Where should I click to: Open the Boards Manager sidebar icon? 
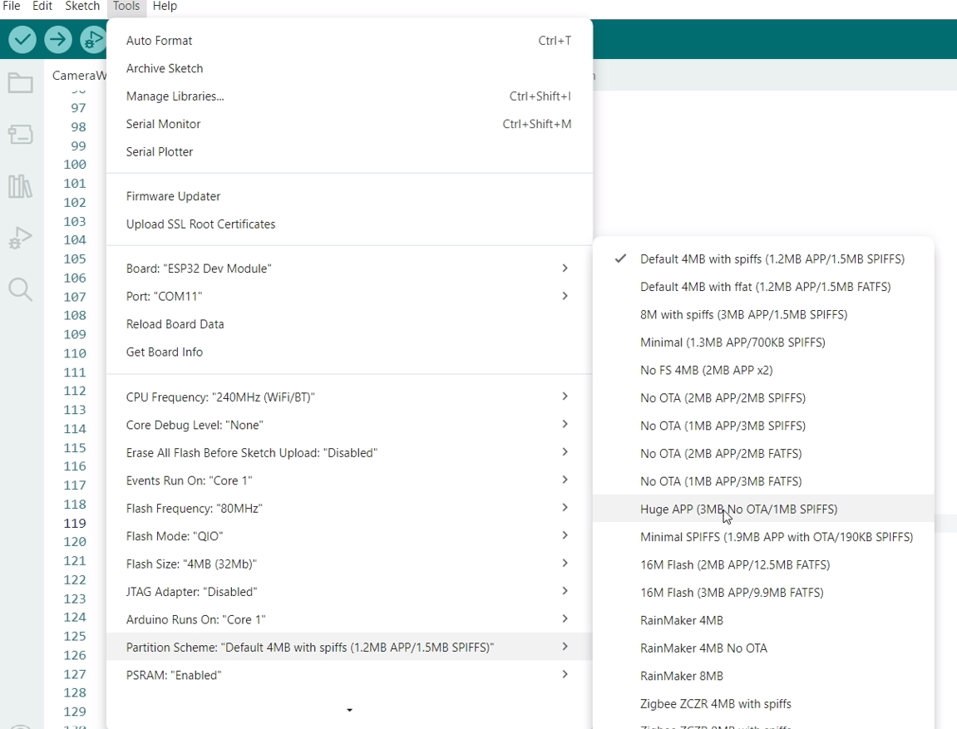[20, 134]
